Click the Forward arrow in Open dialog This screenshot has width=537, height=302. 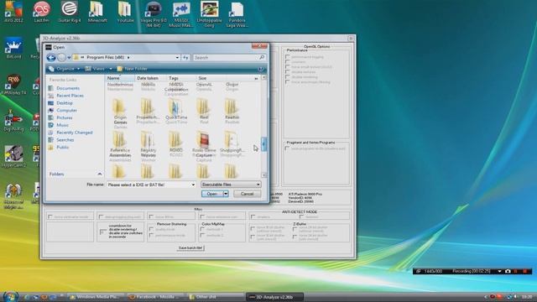(x=61, y=58)
